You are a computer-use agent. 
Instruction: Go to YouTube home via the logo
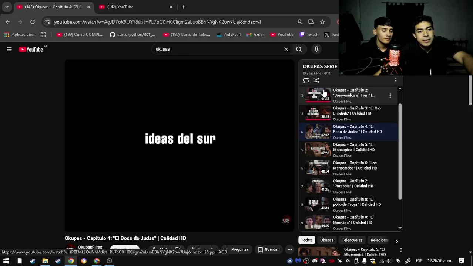click(x=31, y=50)
